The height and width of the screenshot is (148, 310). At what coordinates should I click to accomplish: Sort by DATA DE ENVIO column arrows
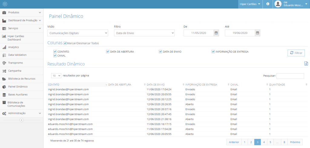coord(183,84)
